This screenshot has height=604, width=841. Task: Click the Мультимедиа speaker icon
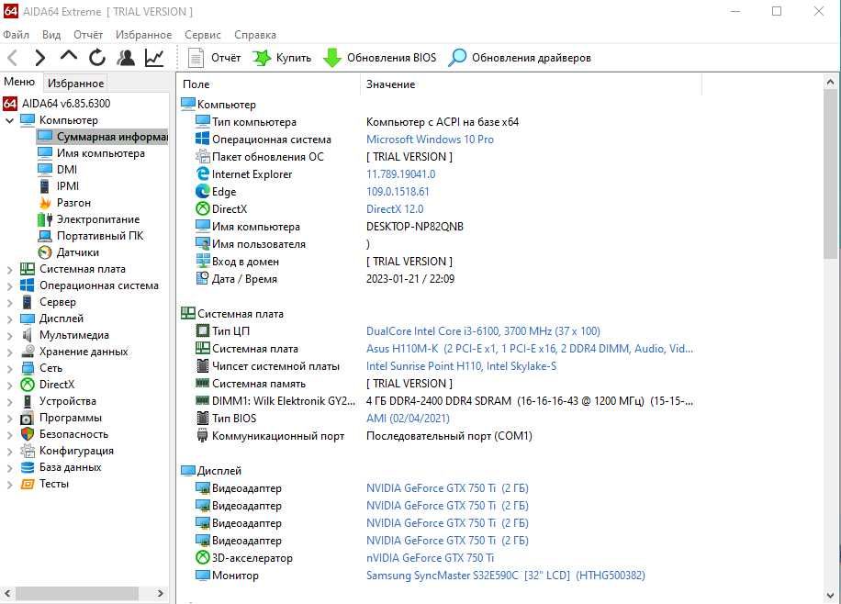pos(28,335)
